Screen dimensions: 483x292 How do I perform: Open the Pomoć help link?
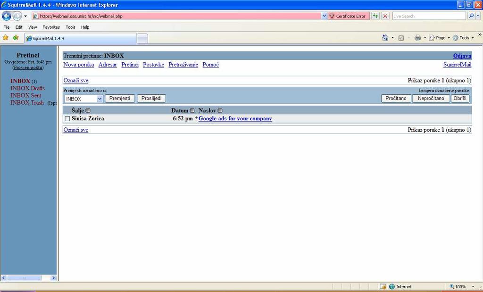[211, 65]
